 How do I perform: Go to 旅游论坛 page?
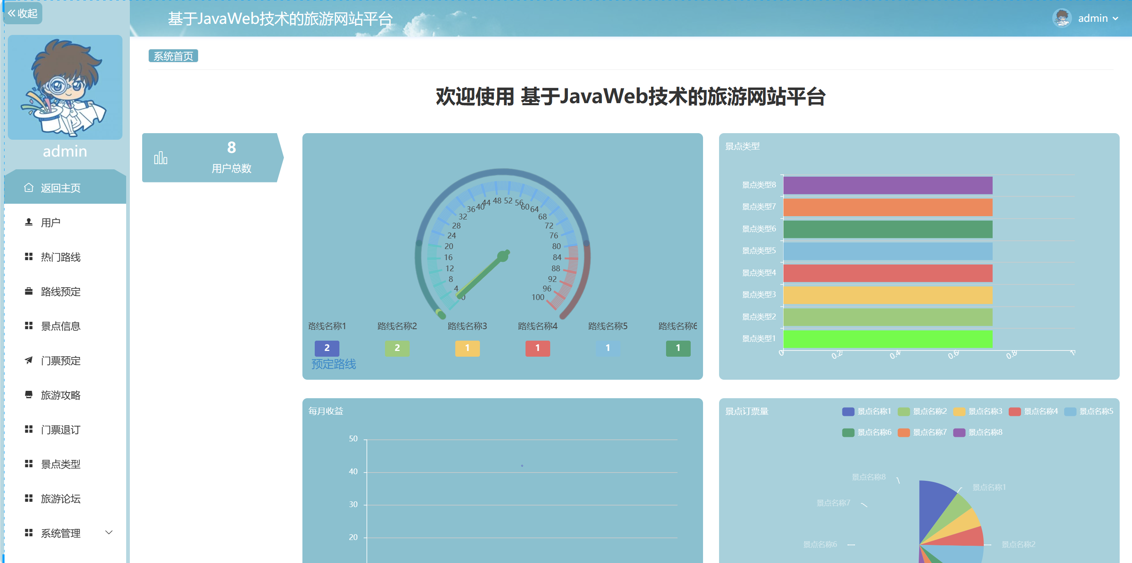(x=61, y=498)
